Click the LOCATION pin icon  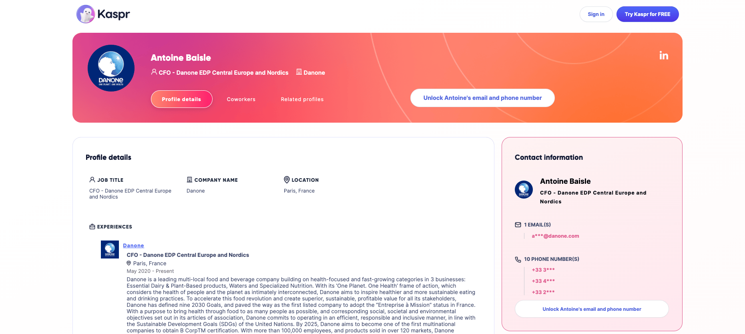click(287, 180)
